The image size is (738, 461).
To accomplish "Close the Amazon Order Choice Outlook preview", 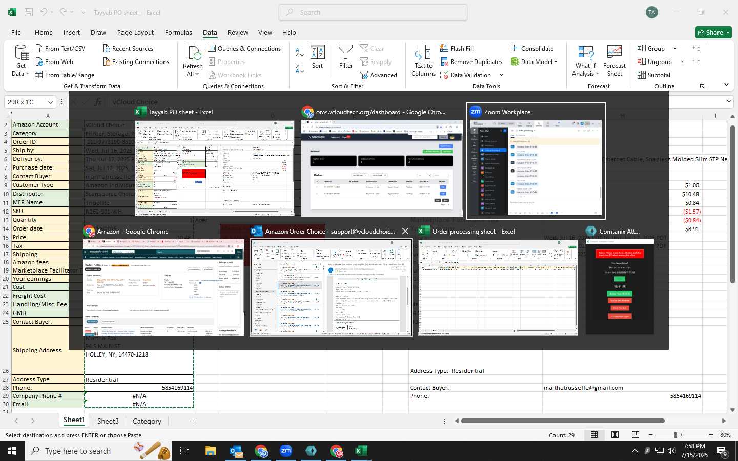I will pos(405,231).
